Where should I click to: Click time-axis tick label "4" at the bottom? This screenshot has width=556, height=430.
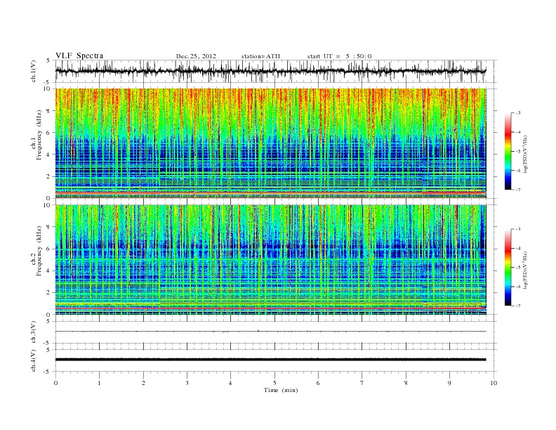point(230,383)
